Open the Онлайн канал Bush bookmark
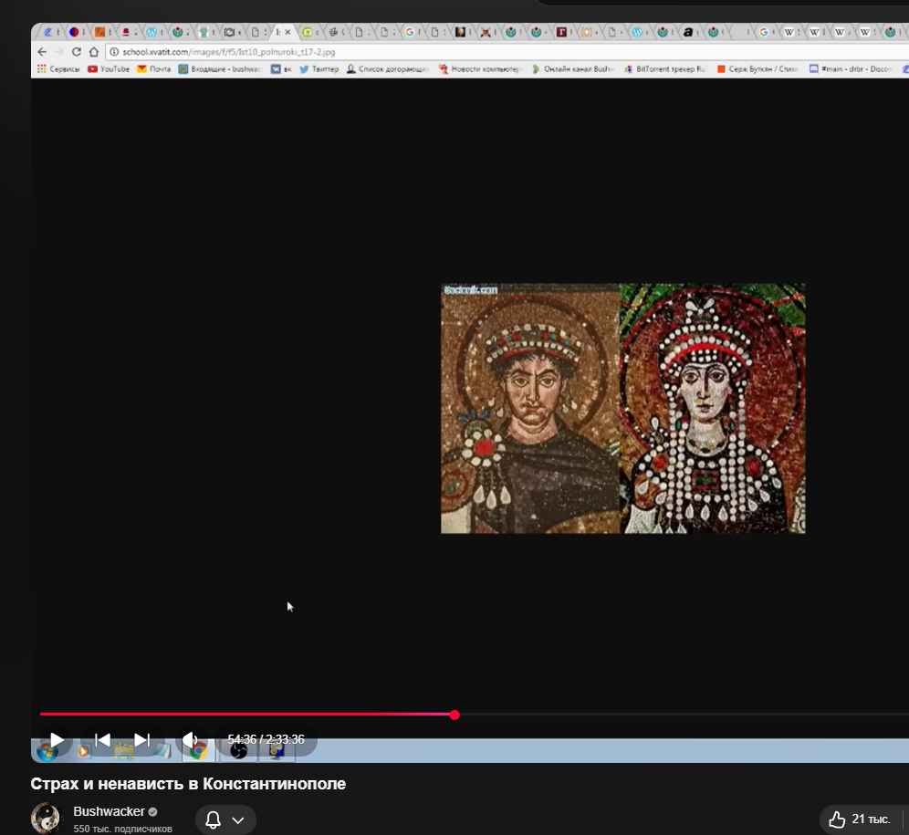The image size is (909, 835). [x=572, y=69]
